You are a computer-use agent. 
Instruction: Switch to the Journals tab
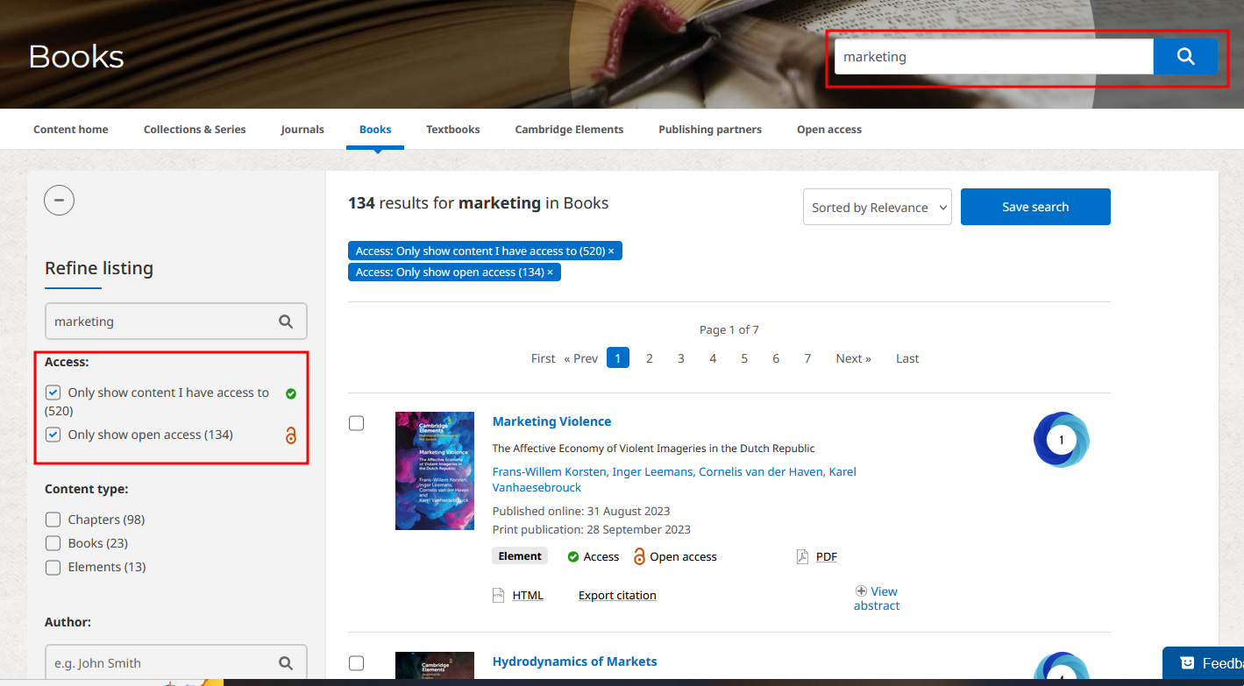tap(302, 130)
